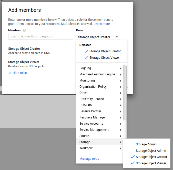
Task: Select Storage Object Admin role in submenu
Action: 151,151
